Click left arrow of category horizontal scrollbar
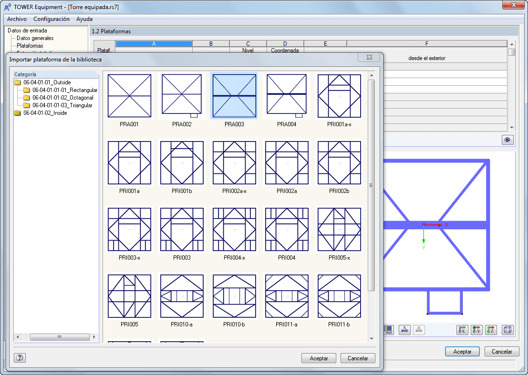528x375 pixels. [18, 337]
